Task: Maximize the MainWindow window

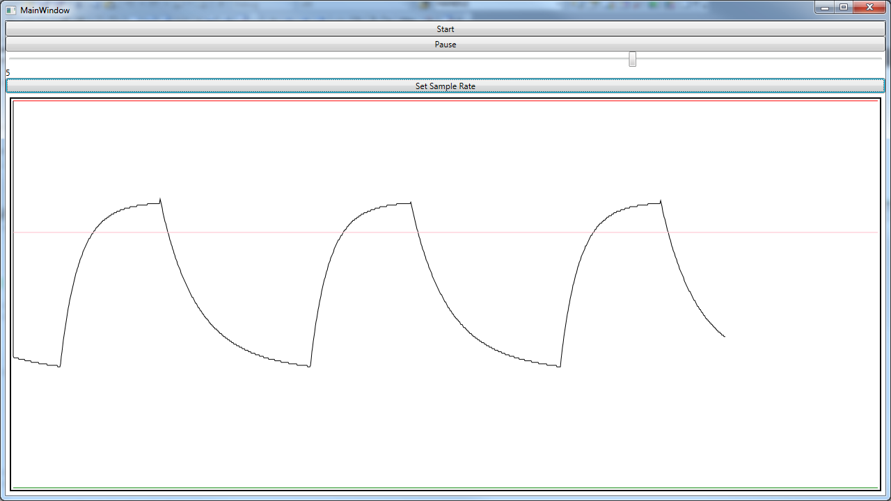Action: pos(843,8)
